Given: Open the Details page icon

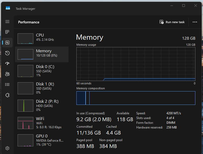Looking at the screenshot, I should coord(7,85).
